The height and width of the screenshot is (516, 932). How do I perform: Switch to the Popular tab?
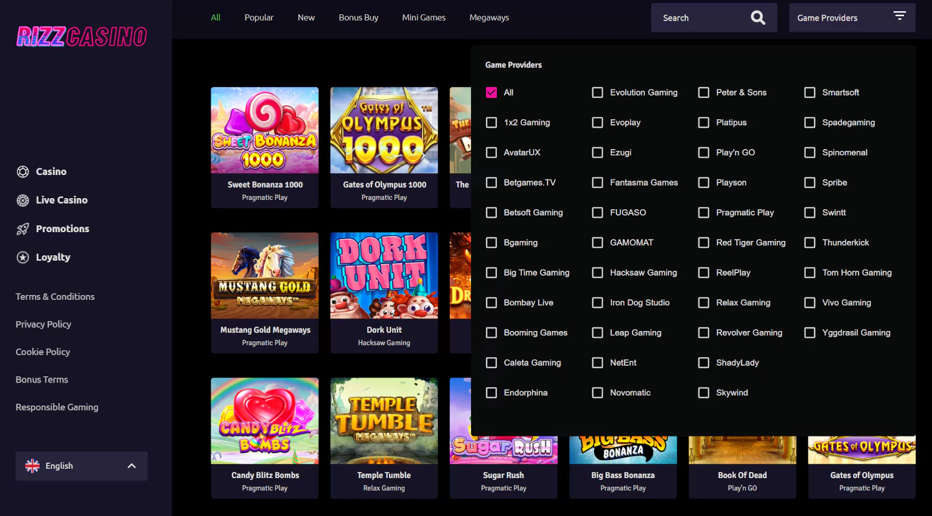[x=259, y=17]
